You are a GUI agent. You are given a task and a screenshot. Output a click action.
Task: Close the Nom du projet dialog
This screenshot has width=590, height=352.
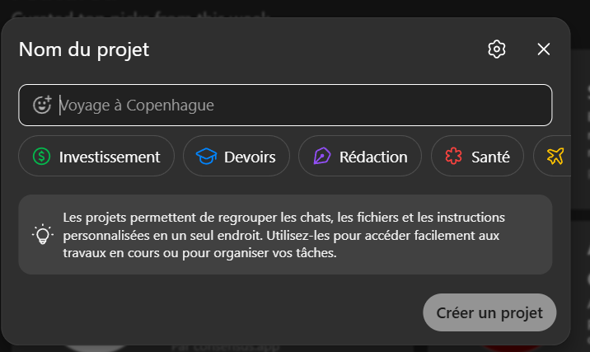544,49
